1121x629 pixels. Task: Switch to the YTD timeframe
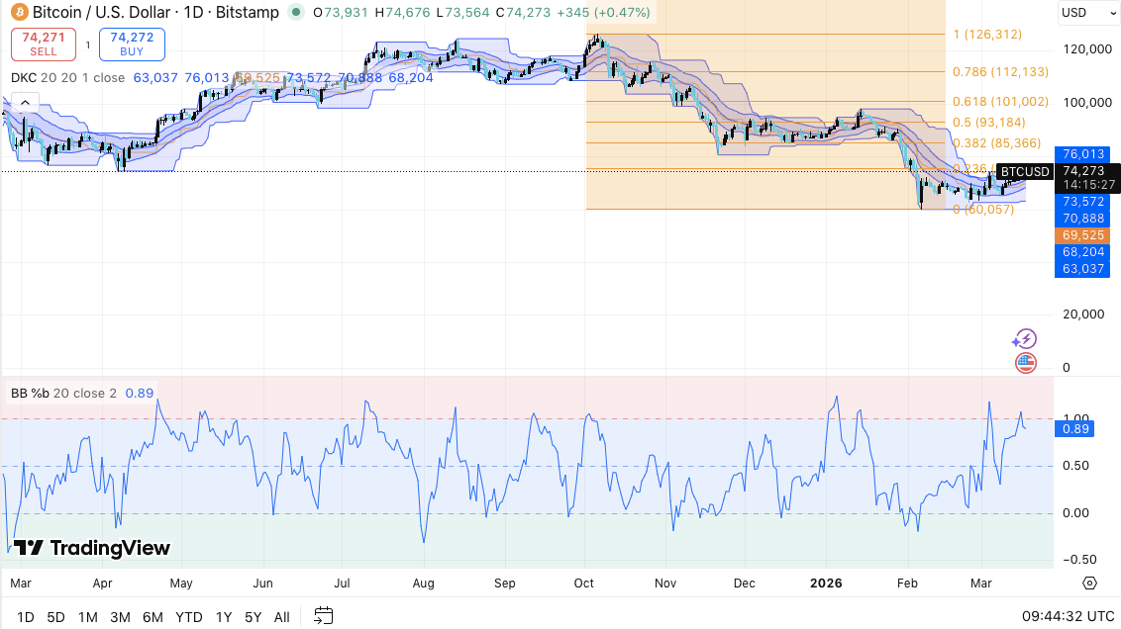(188, 616)
